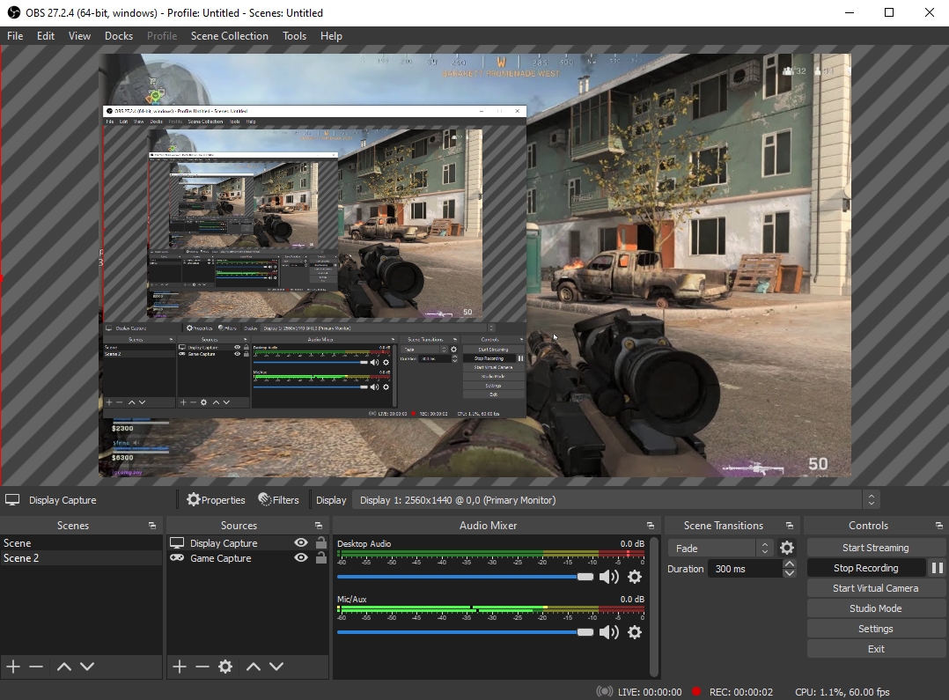Click the Stop Recording button
949x700 pixels.
865,568
